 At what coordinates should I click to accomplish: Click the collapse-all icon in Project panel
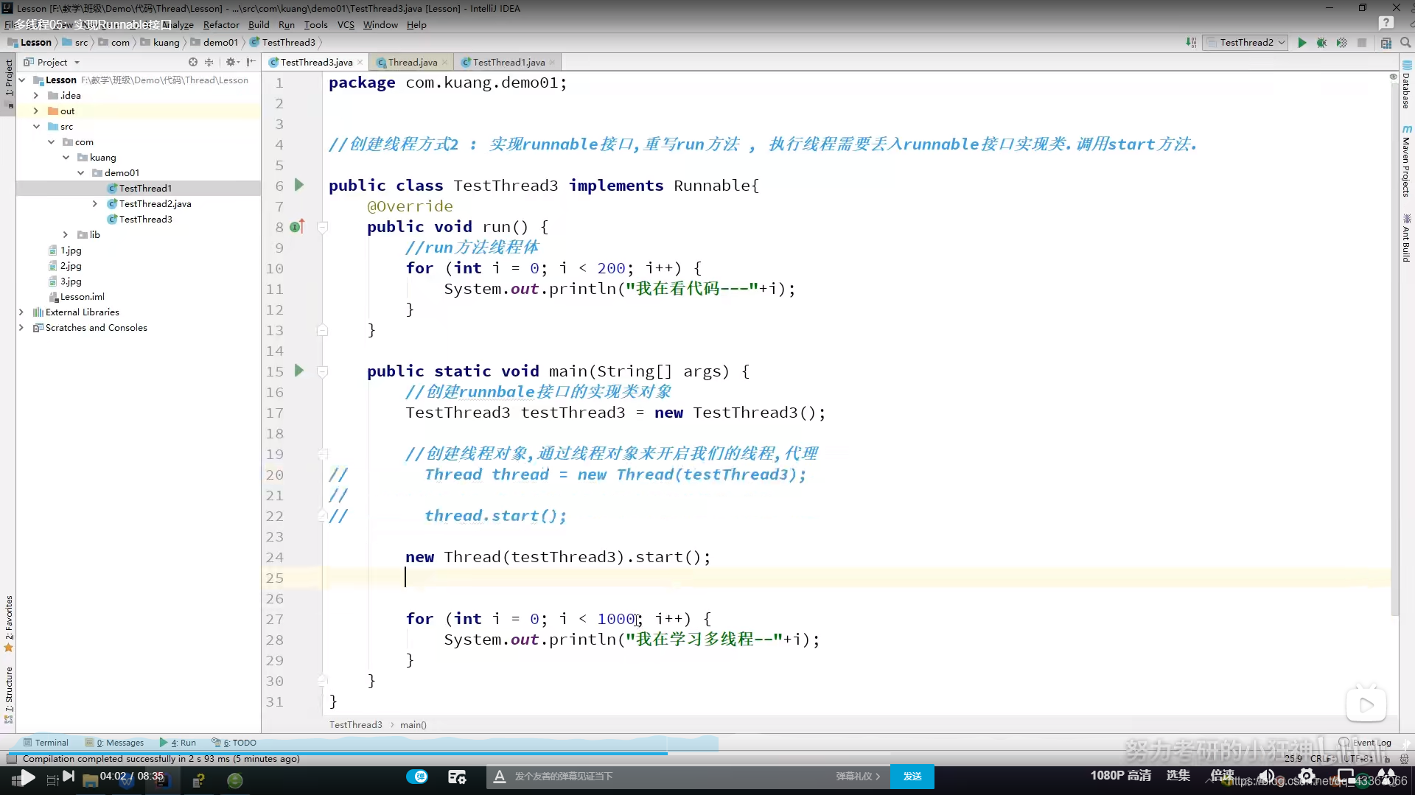209,63
